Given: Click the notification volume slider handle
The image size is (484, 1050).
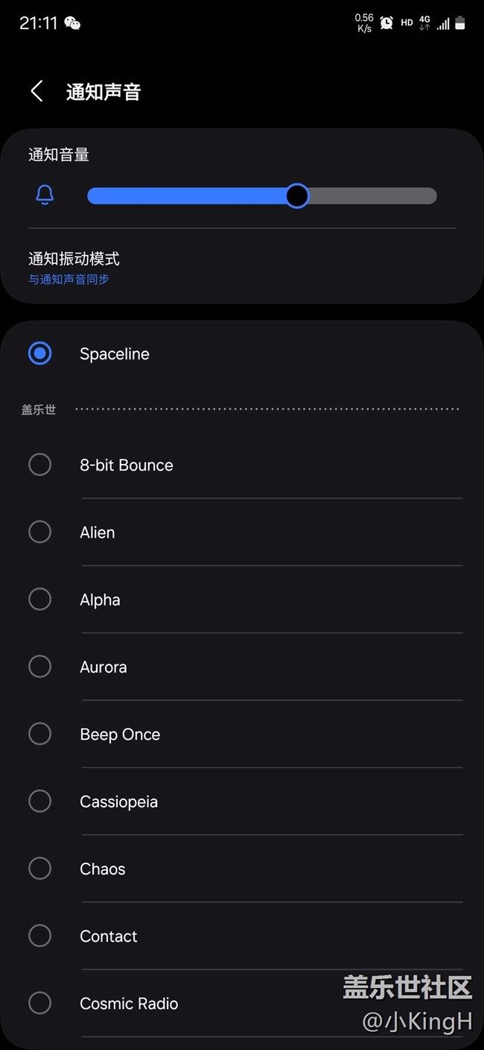Looking at the screenshot, I should click(297, 196).
